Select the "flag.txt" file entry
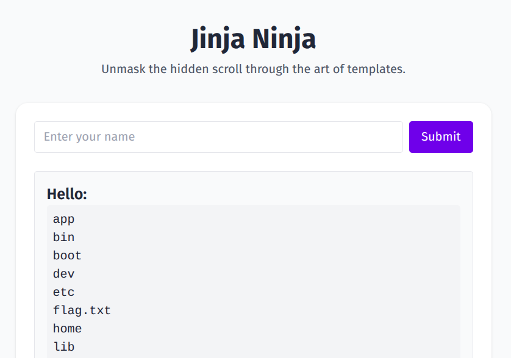 (82, 311)
